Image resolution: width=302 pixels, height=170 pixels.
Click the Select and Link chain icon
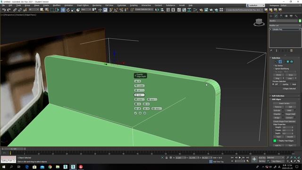15,9
